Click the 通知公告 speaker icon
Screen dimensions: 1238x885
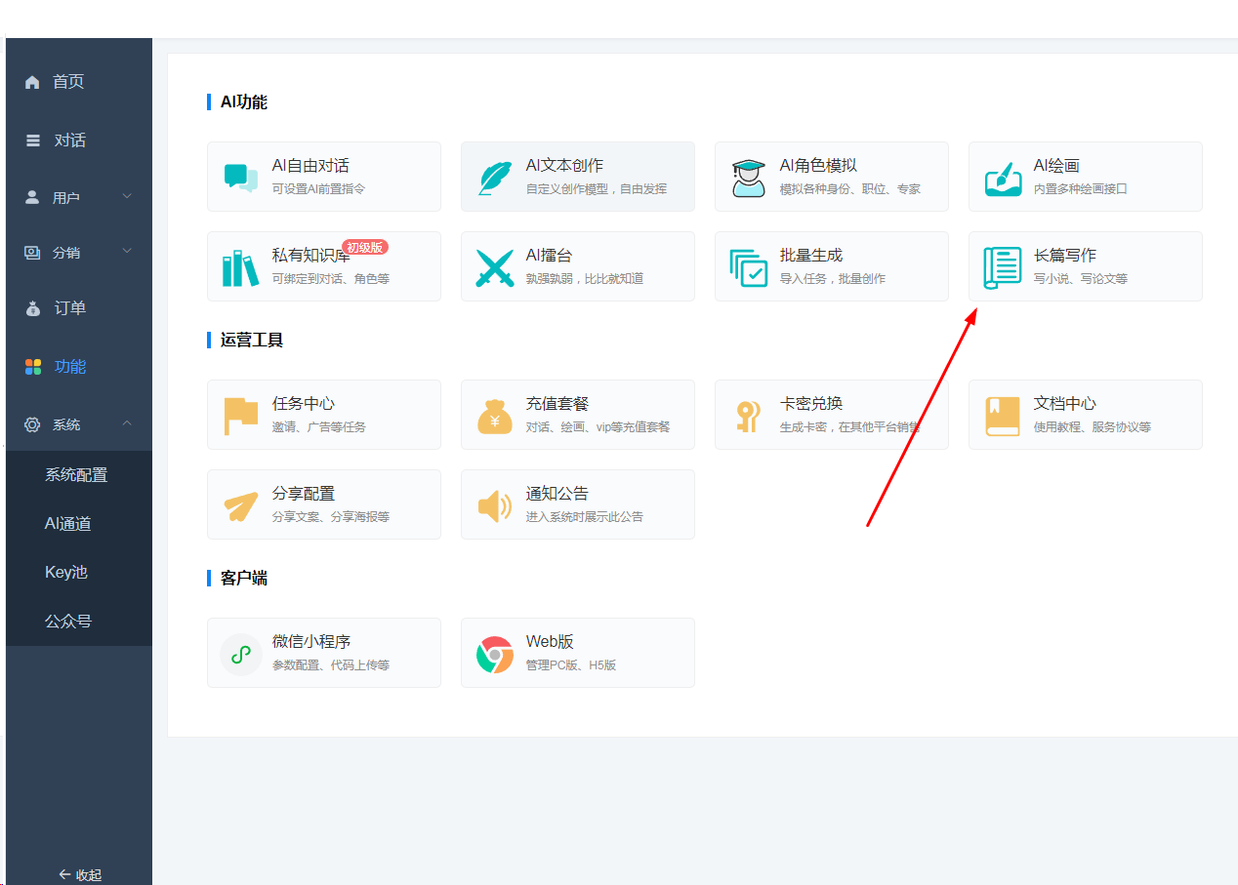coord(495,505)
